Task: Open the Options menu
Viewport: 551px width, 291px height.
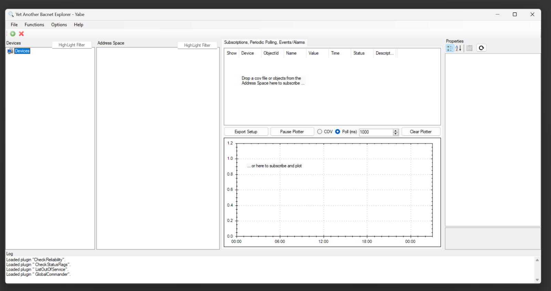Action: (59, 25)
